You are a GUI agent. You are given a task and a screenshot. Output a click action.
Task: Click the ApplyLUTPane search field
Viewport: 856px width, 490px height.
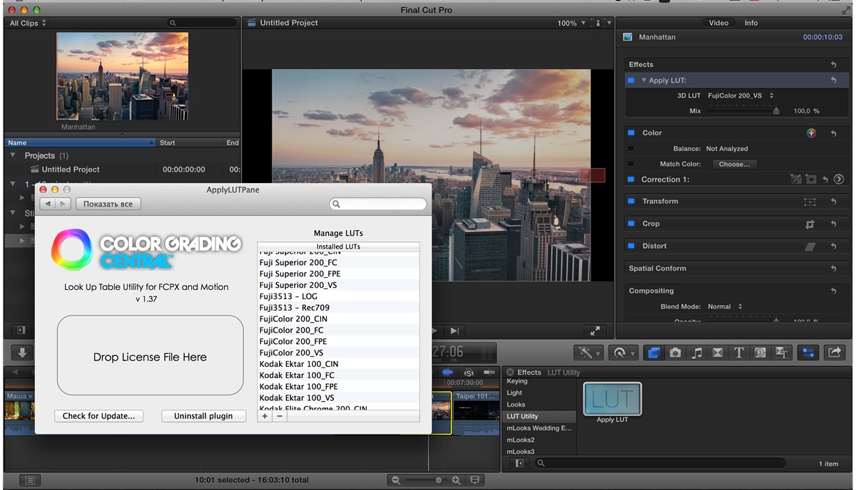tap(378, 204)
